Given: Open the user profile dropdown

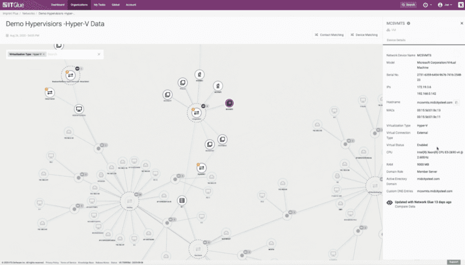Looking at the screenshot, I should [x=445, y=5].
